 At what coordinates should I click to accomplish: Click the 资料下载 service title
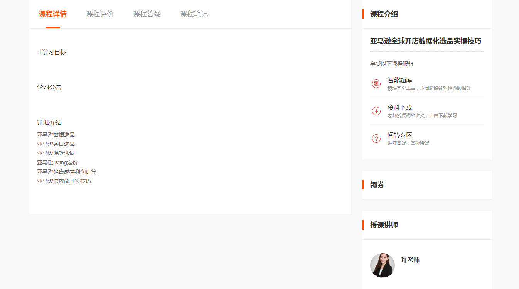coord(400,108)
